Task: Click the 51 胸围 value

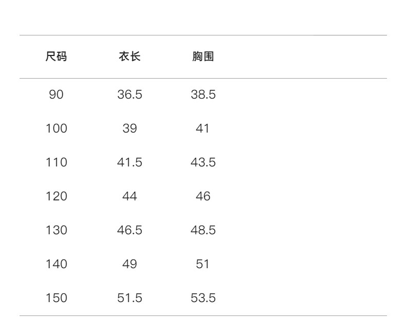Action: (203, 265)
